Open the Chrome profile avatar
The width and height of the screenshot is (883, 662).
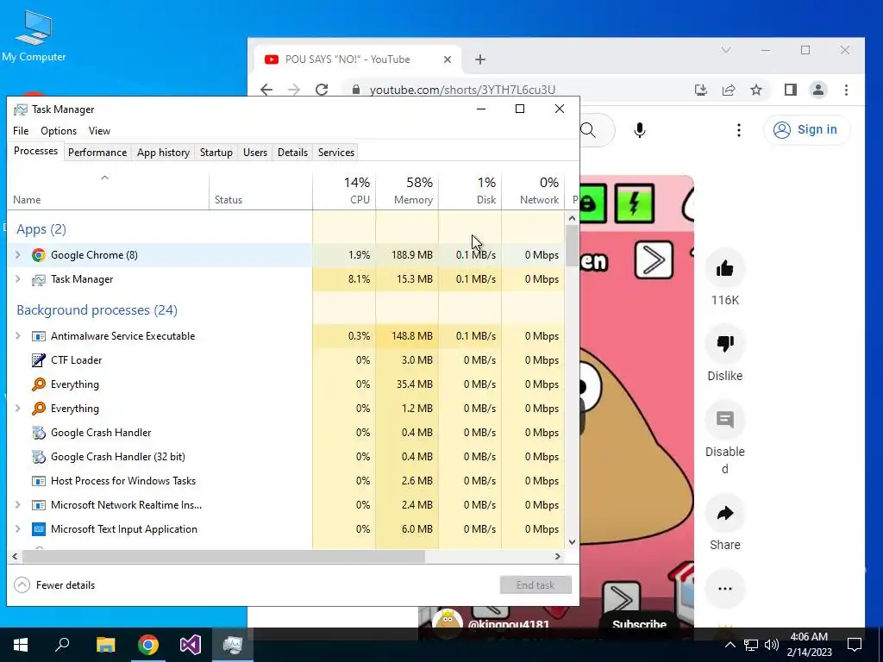pyautogui.click(x=818, y=90)
